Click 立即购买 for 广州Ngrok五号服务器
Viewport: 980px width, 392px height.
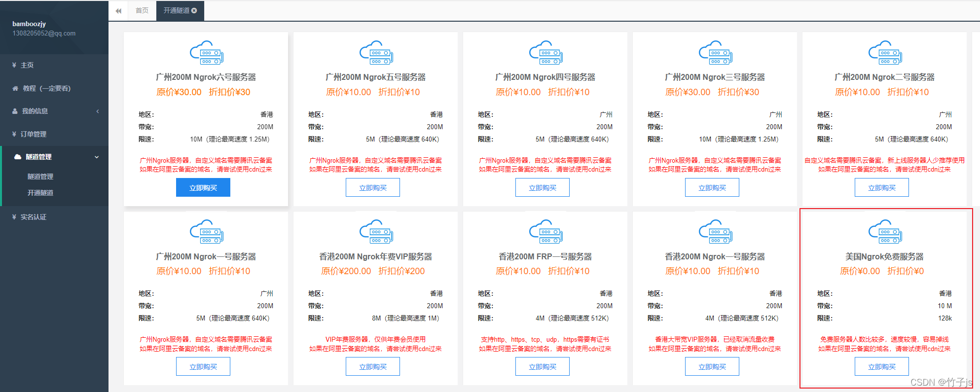tap(373, 187)
